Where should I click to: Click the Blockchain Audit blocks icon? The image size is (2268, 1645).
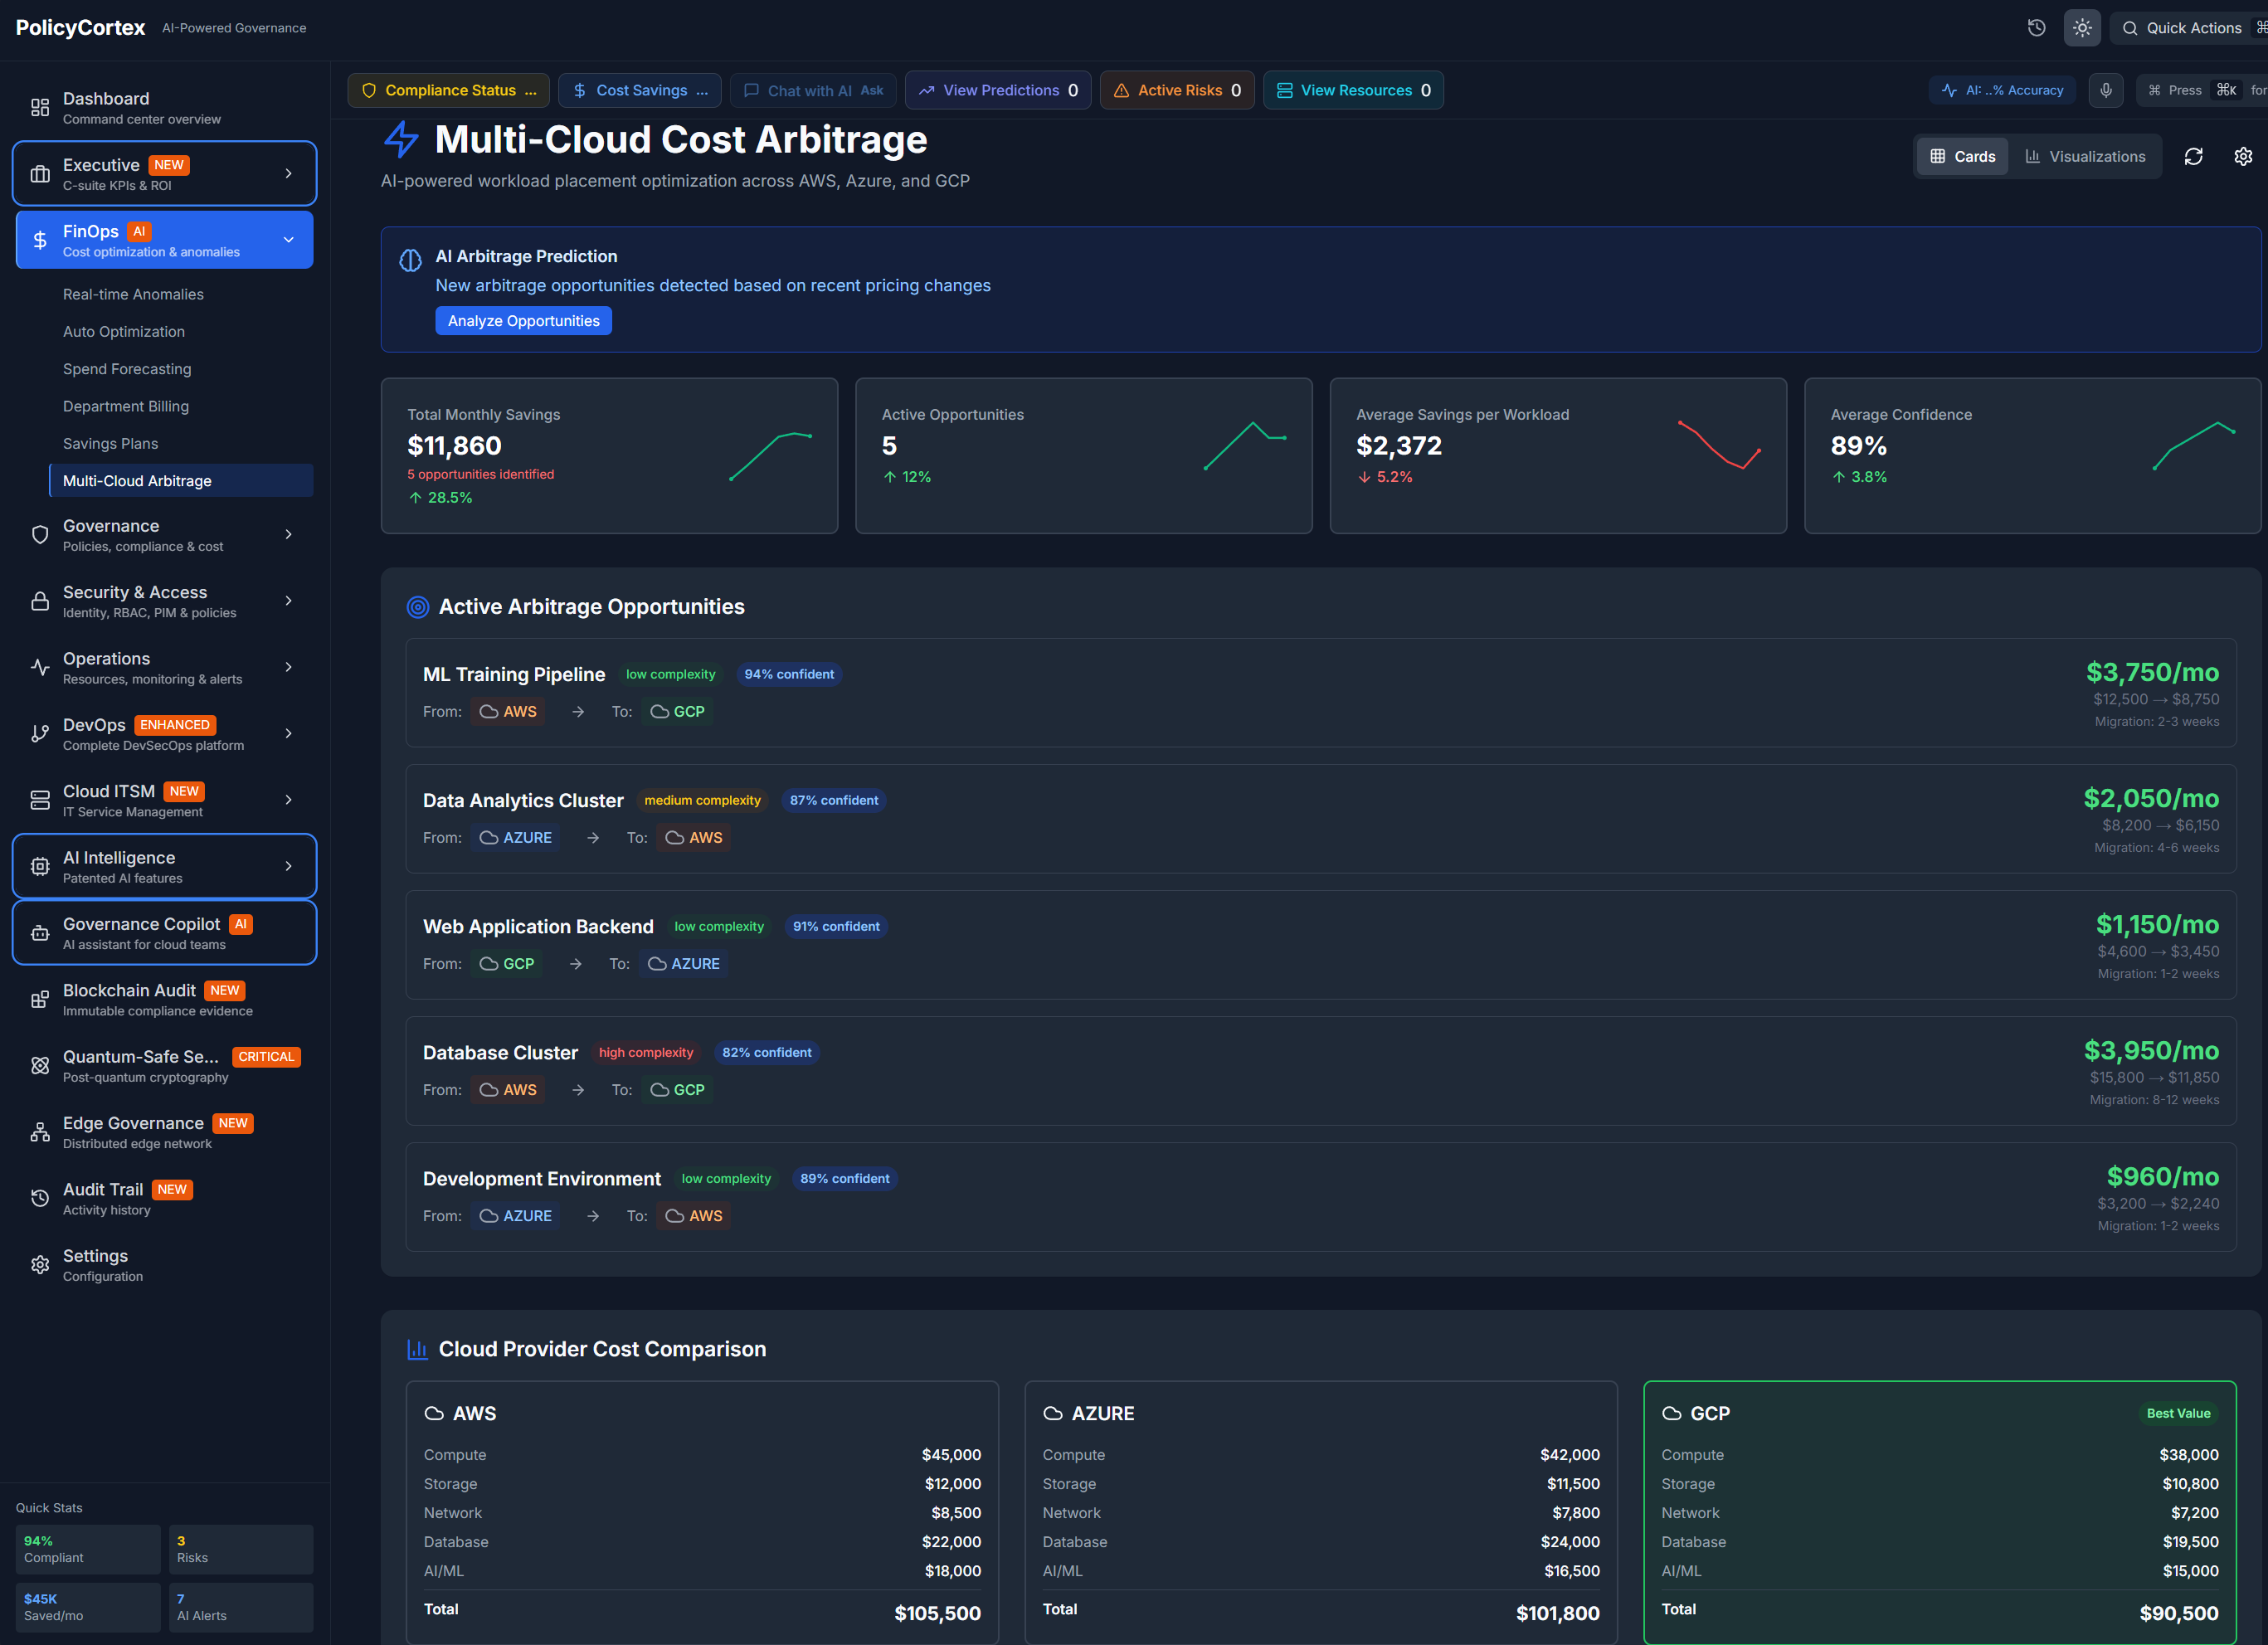pos(40,999)
